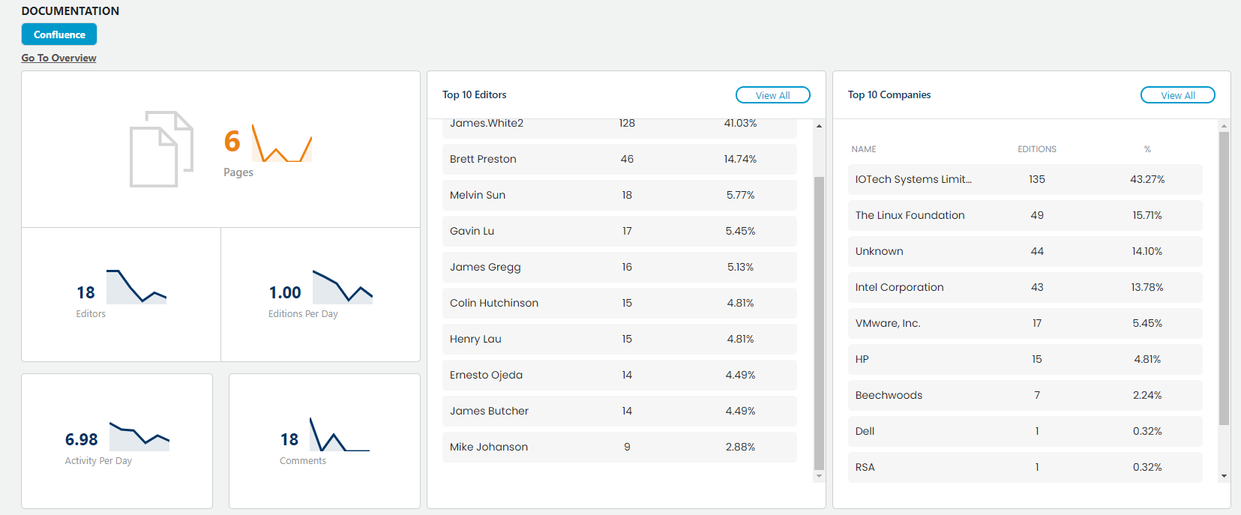Select the Brett Preston editor row
1241x515 pixels.
619,159
